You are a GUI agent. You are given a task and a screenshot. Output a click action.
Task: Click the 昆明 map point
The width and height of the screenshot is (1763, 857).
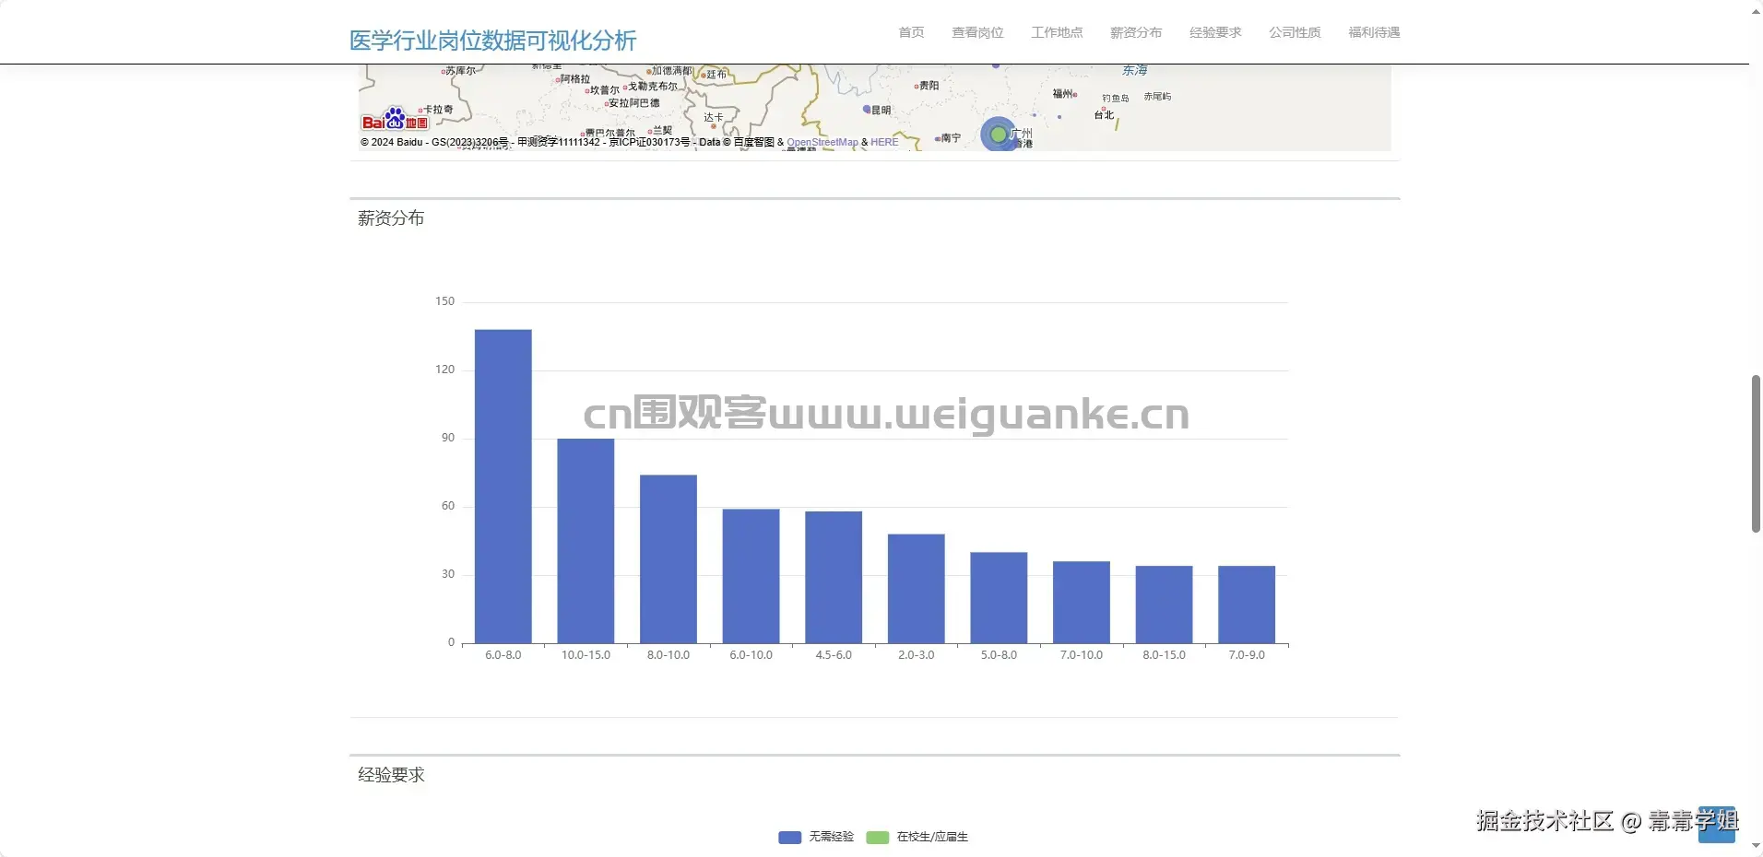tap(867, 110)
